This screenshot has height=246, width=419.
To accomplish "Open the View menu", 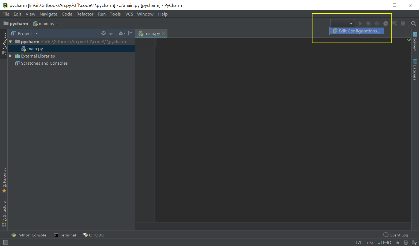I will 30,14.
